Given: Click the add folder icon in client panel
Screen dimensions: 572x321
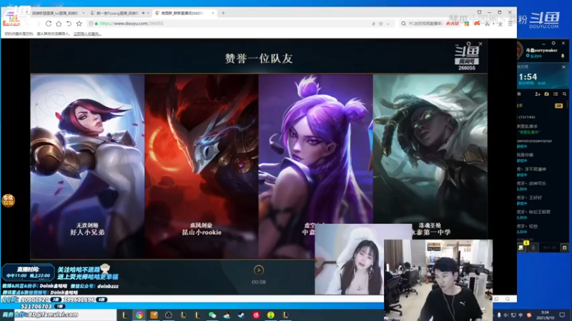Looking at the screenshot, I should [546, 94].
